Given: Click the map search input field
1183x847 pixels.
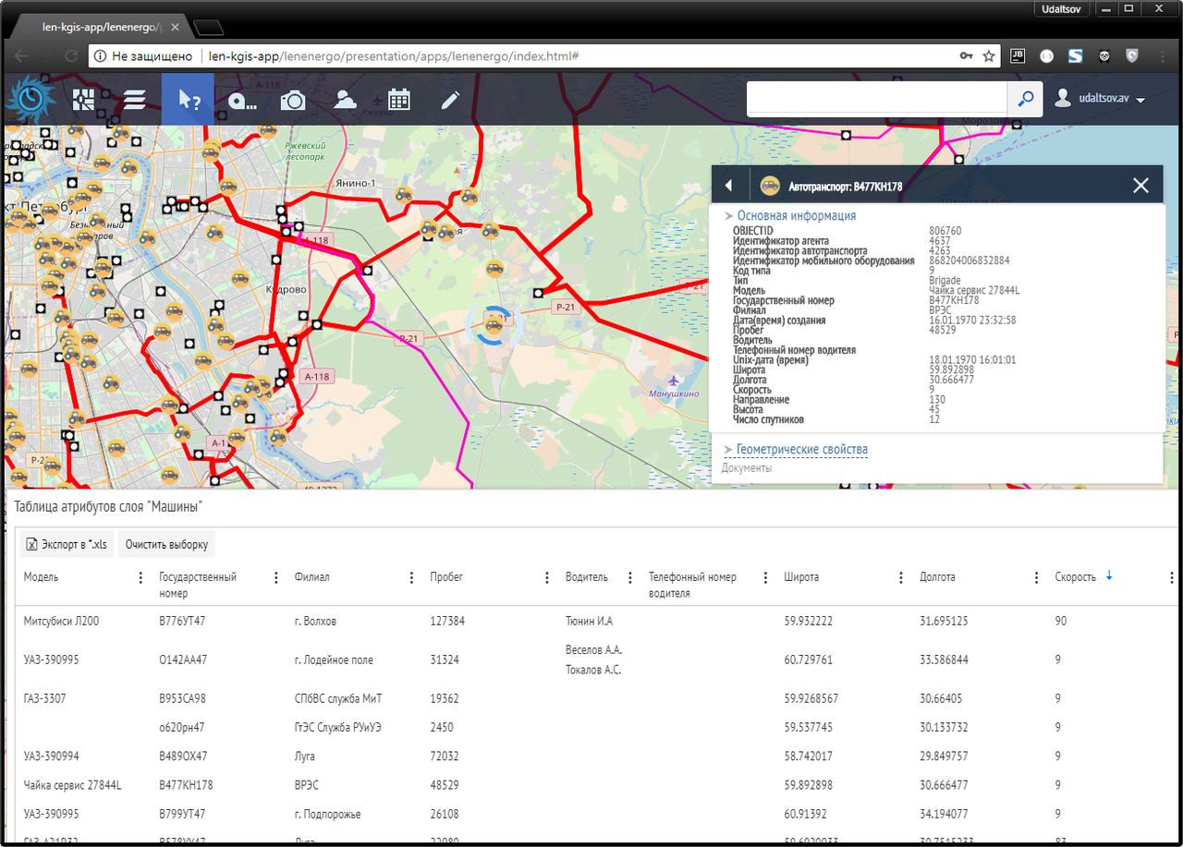Looking at the screenshot, I should 876,100.
